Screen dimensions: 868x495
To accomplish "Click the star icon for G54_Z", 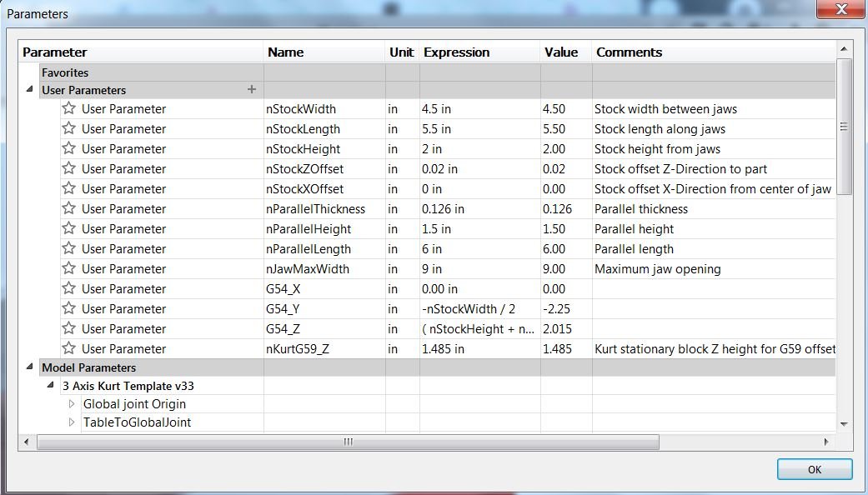I will click(x=68, y=328).
